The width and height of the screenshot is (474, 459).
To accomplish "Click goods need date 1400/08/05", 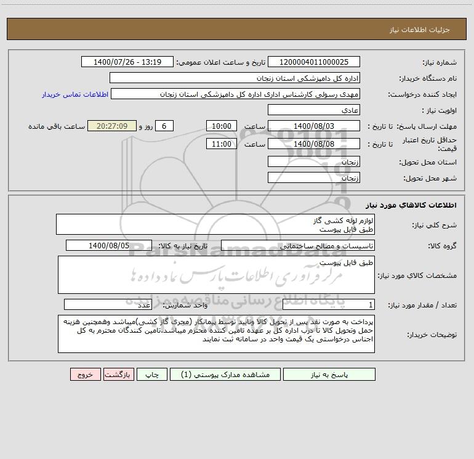I will point(109,245).
